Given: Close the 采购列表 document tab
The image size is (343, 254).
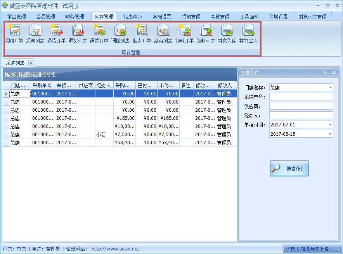Looking at the screenshot, I should click(31, 62).
